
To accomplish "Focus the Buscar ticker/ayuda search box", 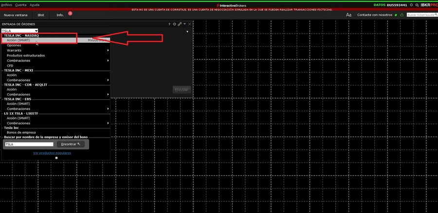I will point(422,15).
